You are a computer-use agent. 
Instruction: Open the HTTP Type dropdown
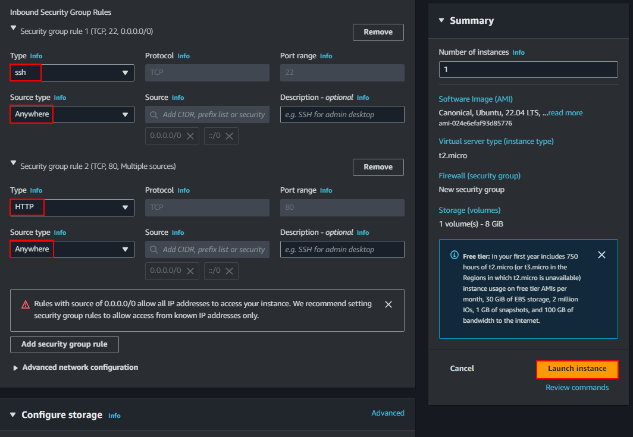(x=72, y=208)
